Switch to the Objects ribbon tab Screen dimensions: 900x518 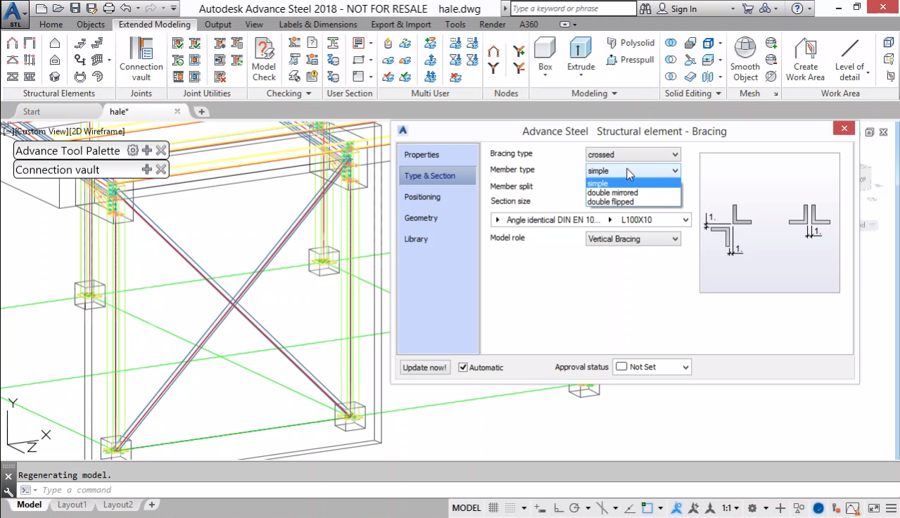coord(90,24)
